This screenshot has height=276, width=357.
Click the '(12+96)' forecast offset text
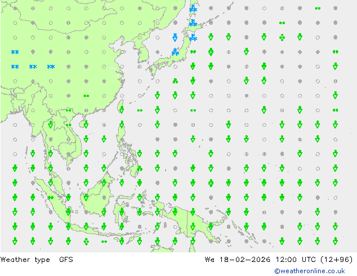pyautogui.click(x=337, y=260)
